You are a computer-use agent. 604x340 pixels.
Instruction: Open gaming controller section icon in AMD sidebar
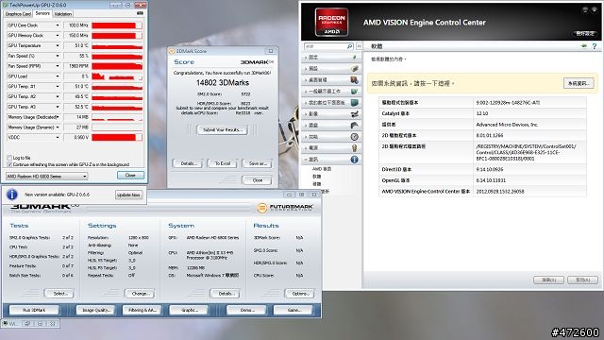(355, 126)
